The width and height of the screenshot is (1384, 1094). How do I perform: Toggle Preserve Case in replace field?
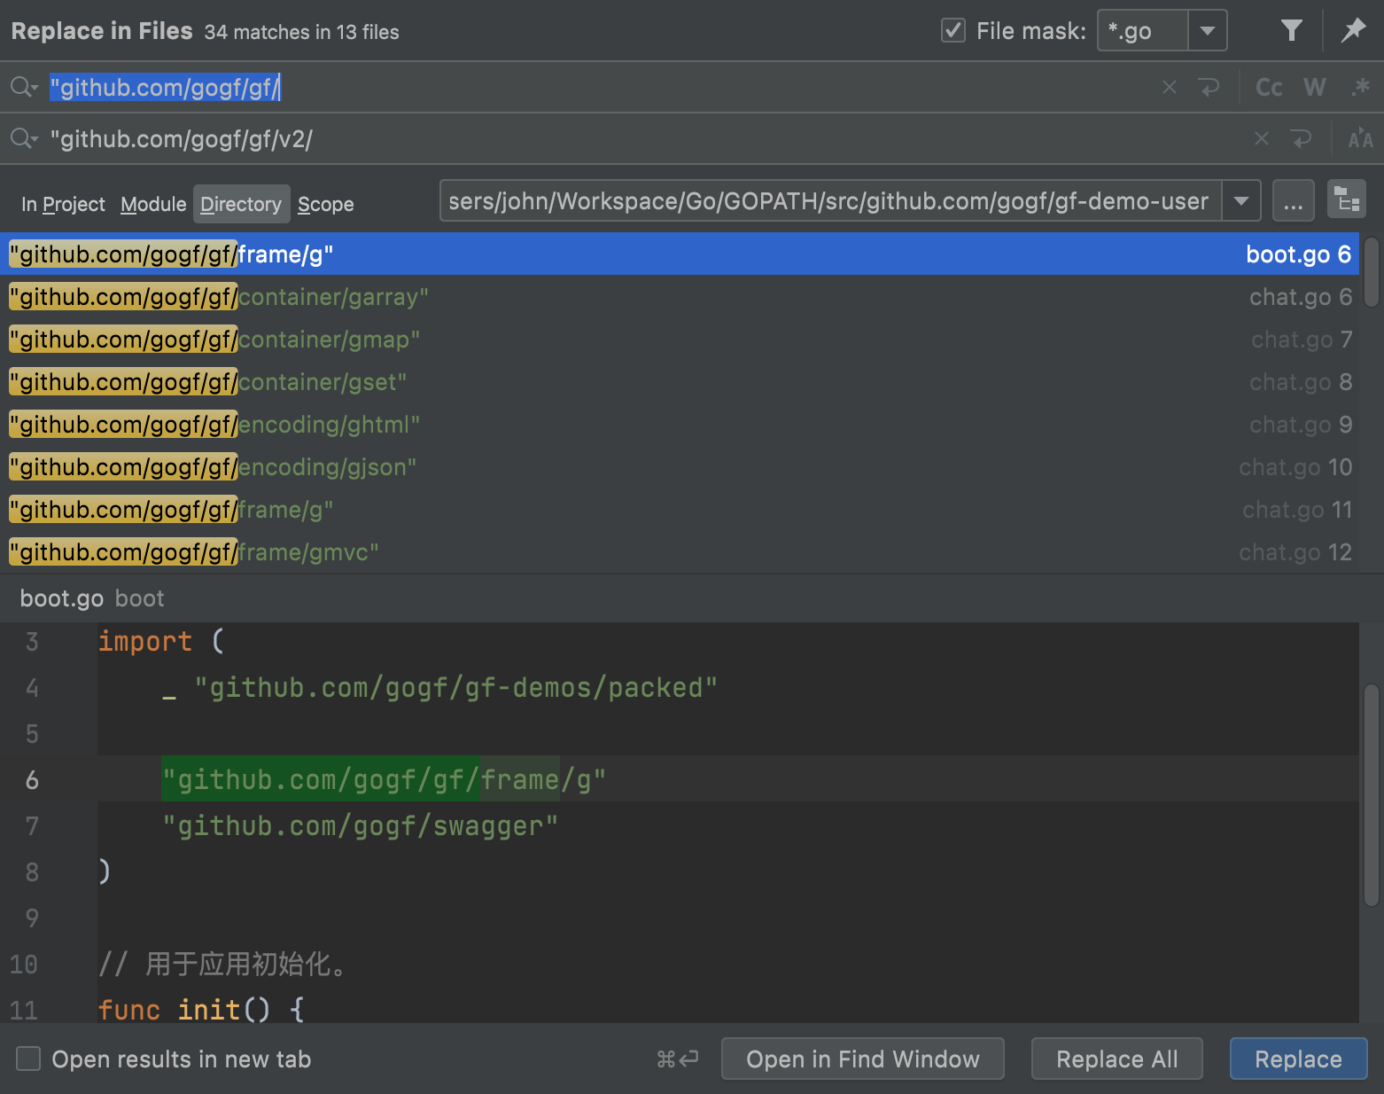(x=1360, y=139)
